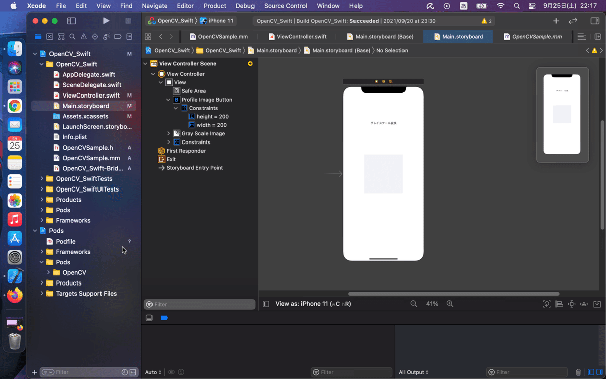Click Update Frames button
Viewport: 606px width, 379px height.
pos(547,304)
